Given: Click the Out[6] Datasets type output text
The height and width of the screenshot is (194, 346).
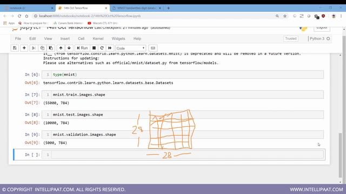Looking at the screenshot, I should [x=108, y=83].
